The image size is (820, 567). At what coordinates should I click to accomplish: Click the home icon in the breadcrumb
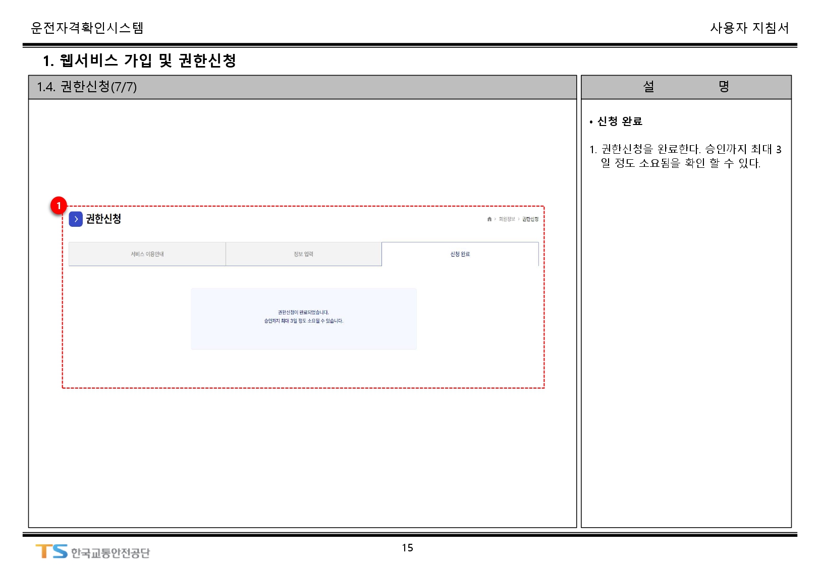click(489, 219)
